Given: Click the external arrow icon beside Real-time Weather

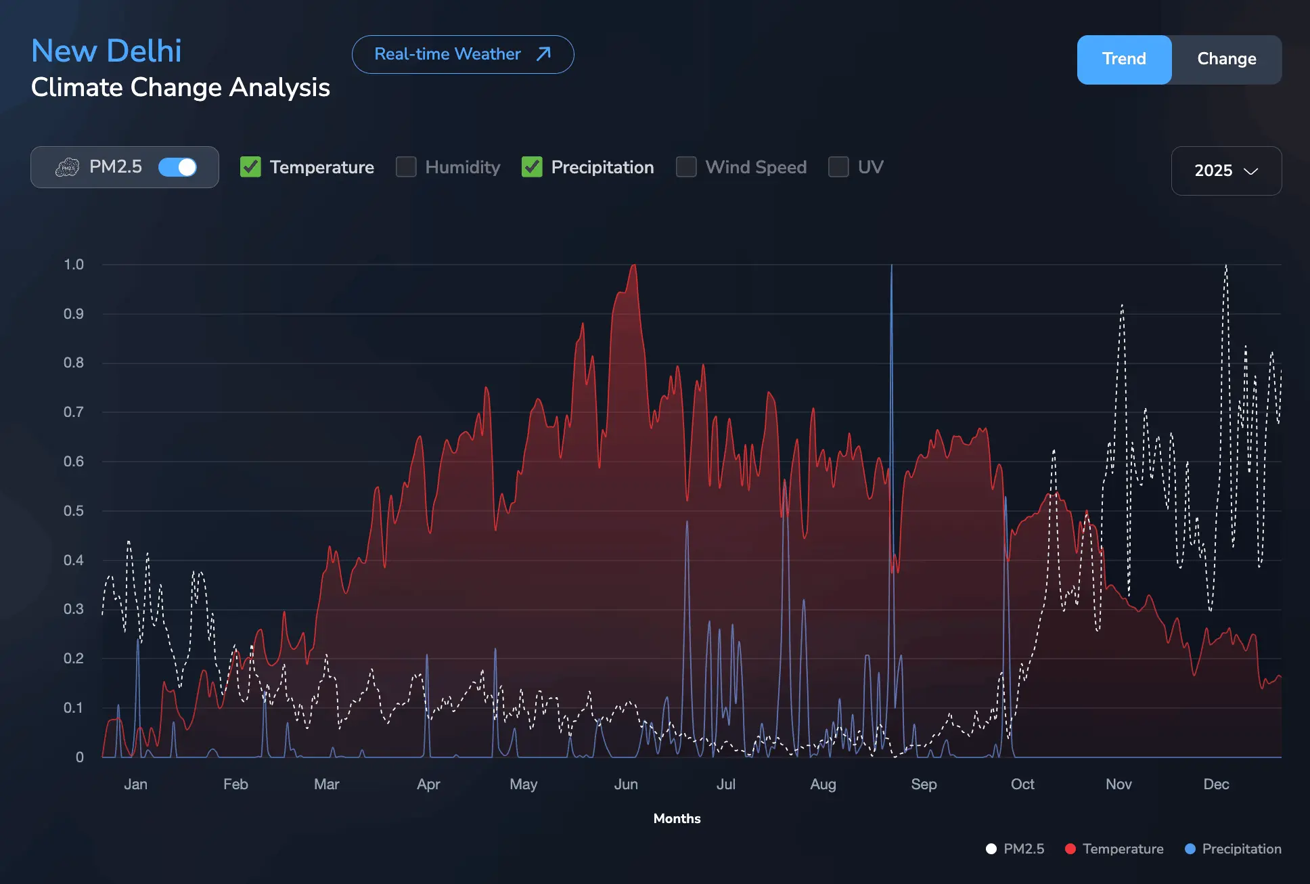Looking at the screenshot, I should click(x=543, y=54).
